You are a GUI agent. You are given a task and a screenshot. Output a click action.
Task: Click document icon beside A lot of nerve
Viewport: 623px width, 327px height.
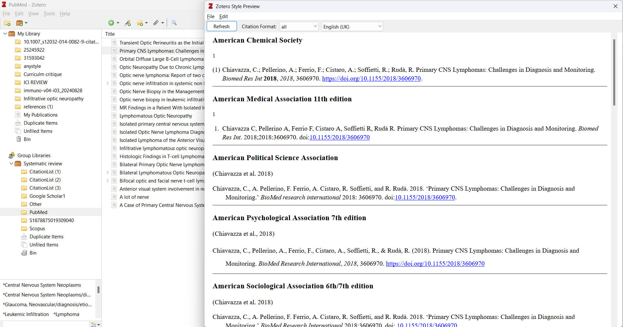[114, 197]
